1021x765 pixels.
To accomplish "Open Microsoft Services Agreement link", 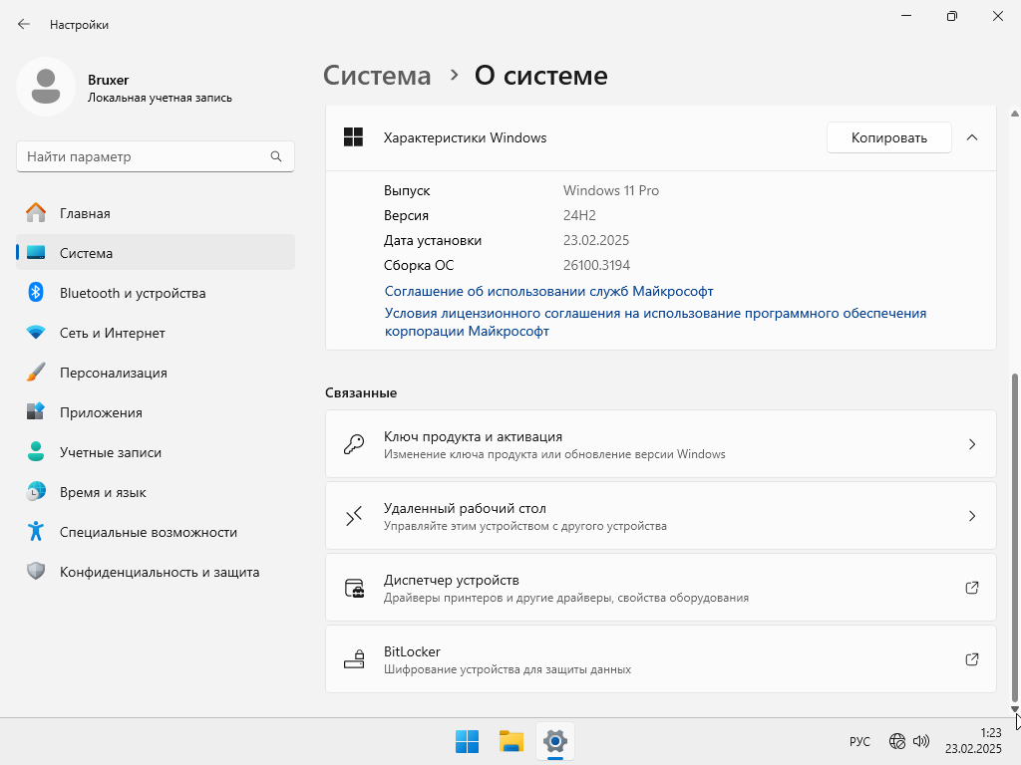I will (548, 291).
